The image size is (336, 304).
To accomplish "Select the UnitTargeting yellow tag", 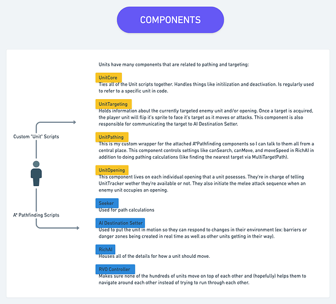I will (113, 104).
